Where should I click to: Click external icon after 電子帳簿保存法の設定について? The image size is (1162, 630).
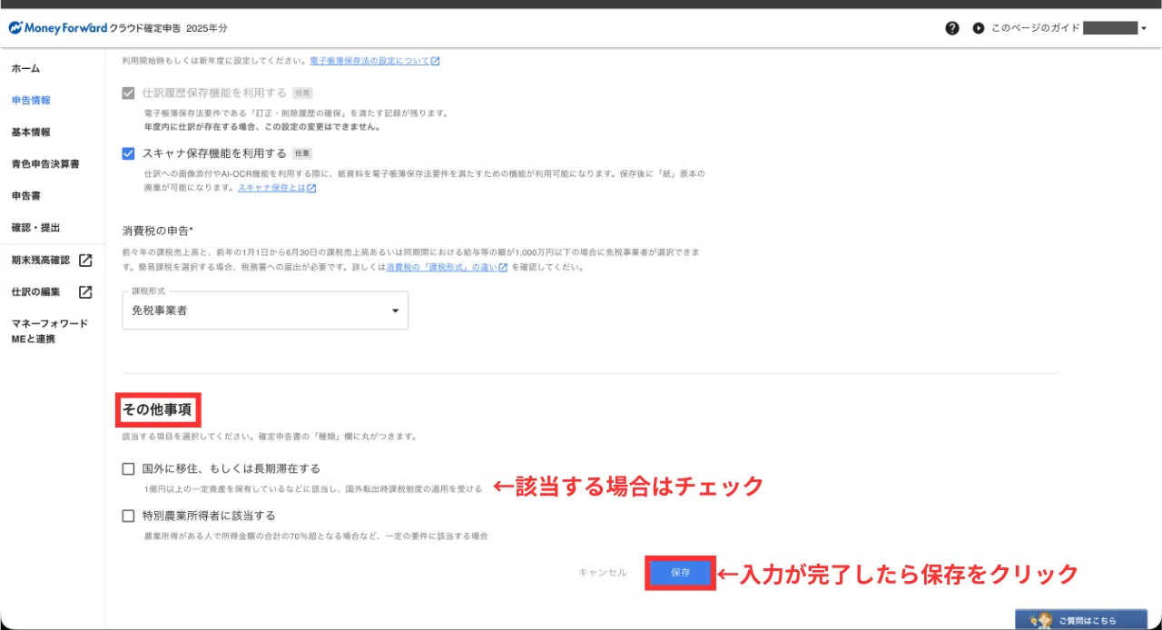pos(435,62)
